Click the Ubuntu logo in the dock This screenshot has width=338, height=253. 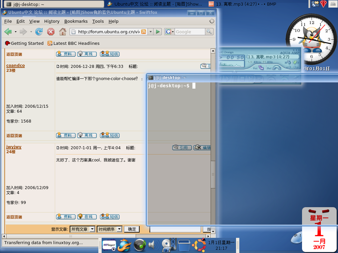(x=199, y=245)
